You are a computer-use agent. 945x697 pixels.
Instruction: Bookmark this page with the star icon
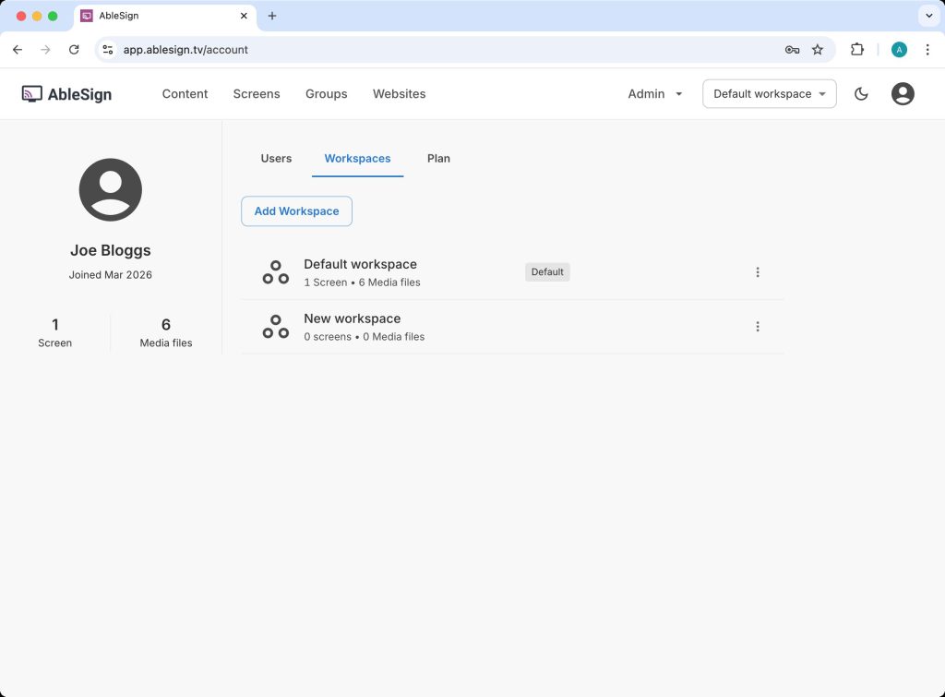pyautogui.click(x=818, y=50)
